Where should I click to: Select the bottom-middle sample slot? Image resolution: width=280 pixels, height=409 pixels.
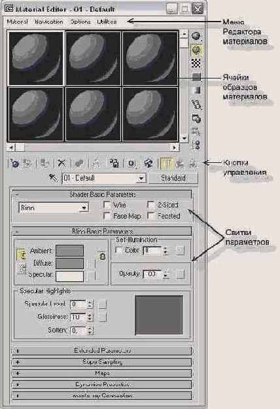pos(94,115)
